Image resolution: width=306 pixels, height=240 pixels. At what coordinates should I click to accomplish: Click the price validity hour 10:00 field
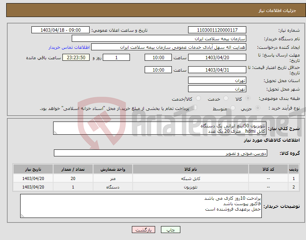158,70
